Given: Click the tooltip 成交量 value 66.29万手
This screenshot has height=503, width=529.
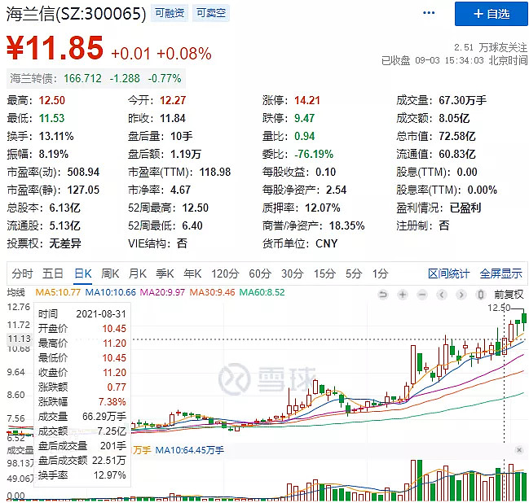Looking at the screenshot, I should click(x=104, y=417).
